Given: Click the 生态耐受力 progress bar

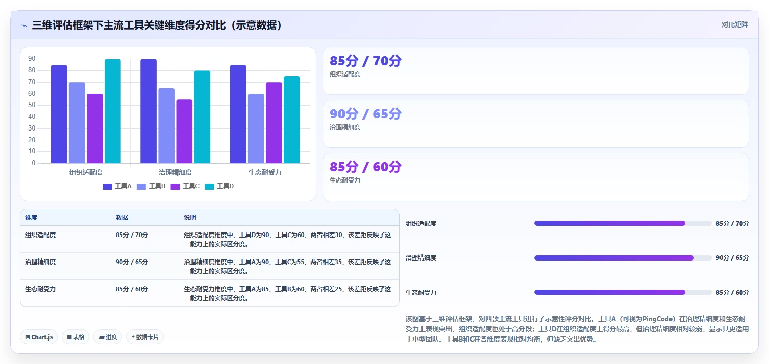Looking at the screenshot, I should (x=623, y=292).
